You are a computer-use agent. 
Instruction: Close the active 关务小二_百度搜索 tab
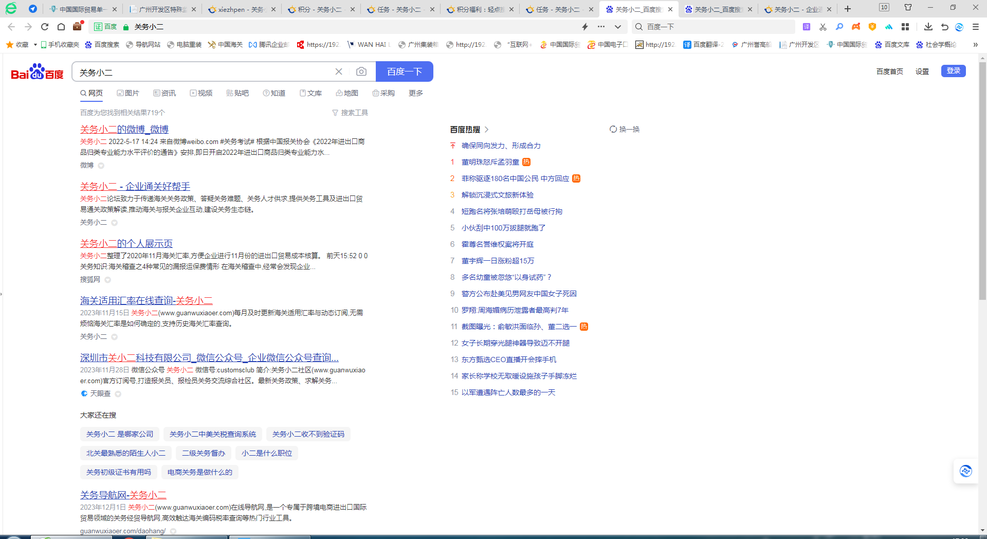click(670, 9)
